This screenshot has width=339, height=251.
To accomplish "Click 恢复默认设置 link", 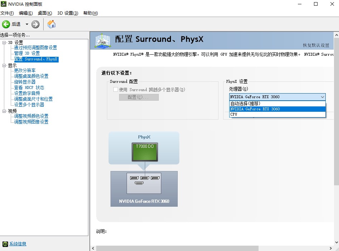I will [316, 45].
